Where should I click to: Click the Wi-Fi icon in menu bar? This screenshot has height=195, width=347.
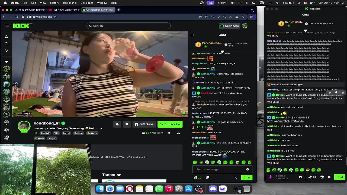point(278,3)
